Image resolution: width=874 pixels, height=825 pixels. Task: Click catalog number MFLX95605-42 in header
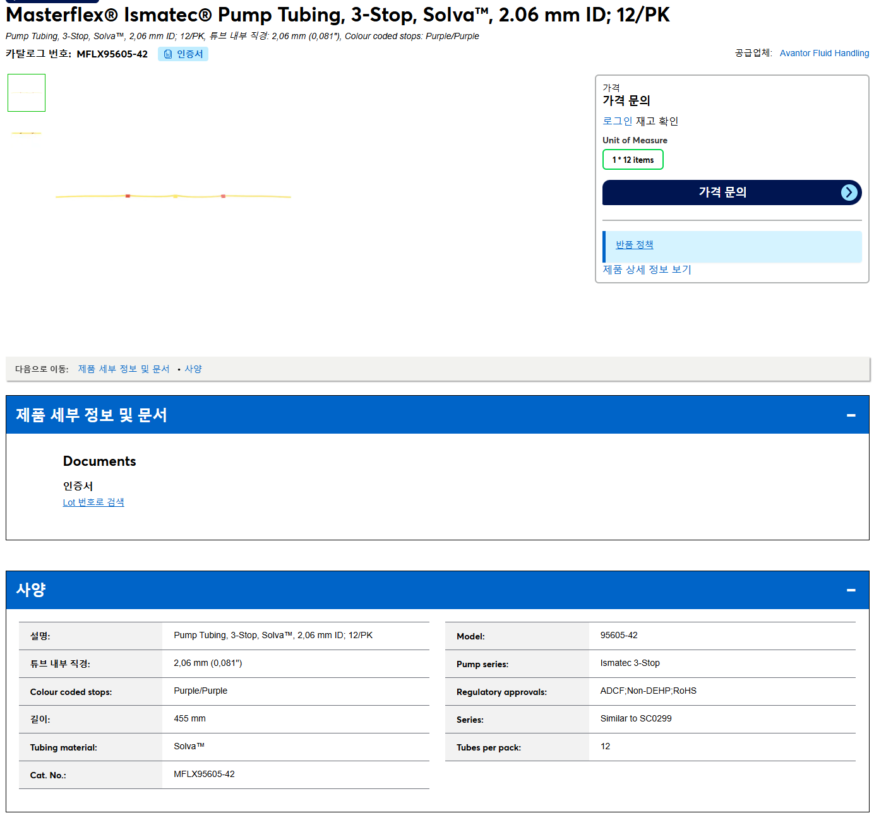click(112, 54)
